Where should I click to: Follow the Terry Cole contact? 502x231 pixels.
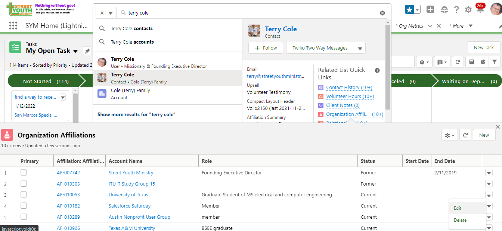tap(266, 48)
